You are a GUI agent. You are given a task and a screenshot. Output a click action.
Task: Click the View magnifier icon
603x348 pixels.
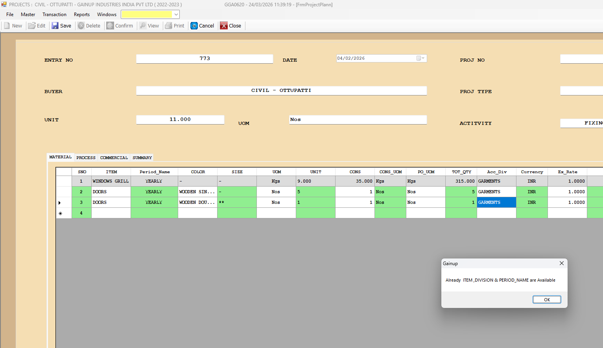143,26
